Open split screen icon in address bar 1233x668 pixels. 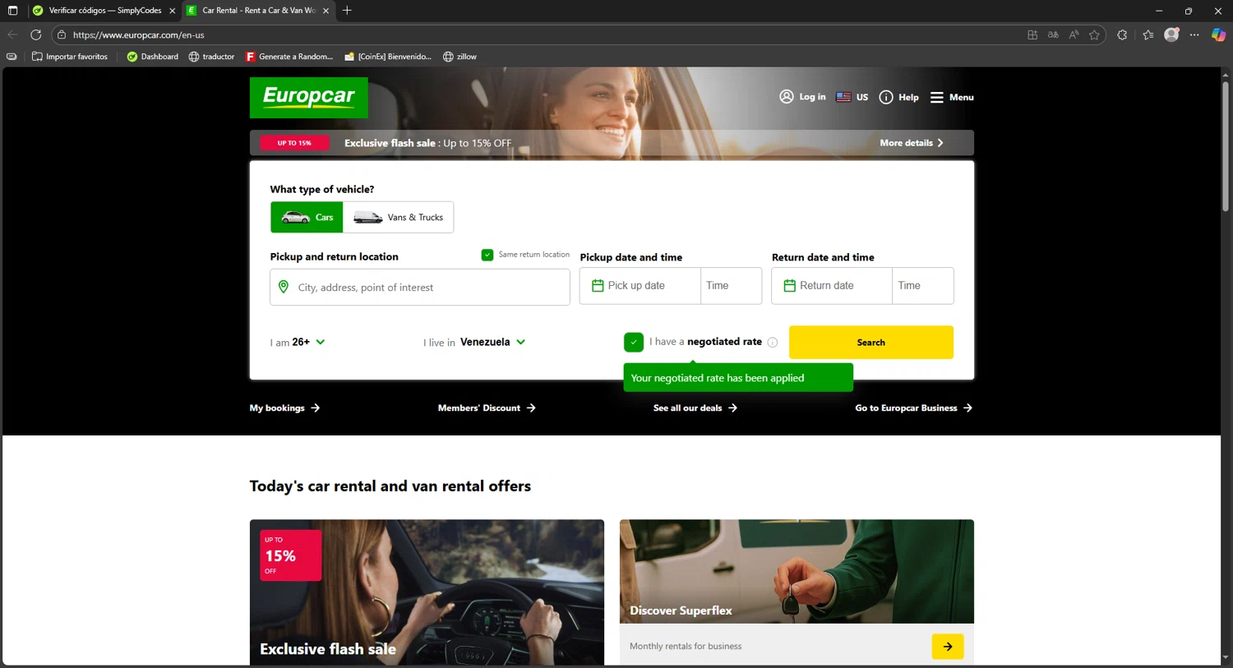[1032, 35]
